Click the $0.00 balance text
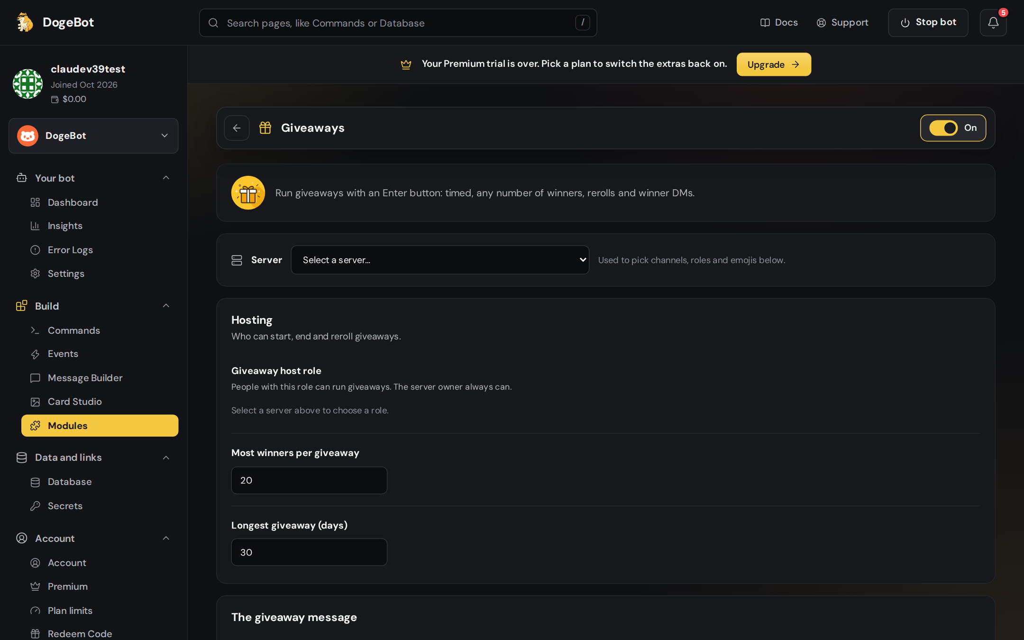 click(74, 99)
